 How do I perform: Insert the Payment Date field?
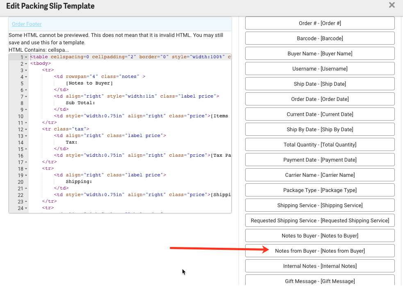pyautogui.click(x=319, y=160)
